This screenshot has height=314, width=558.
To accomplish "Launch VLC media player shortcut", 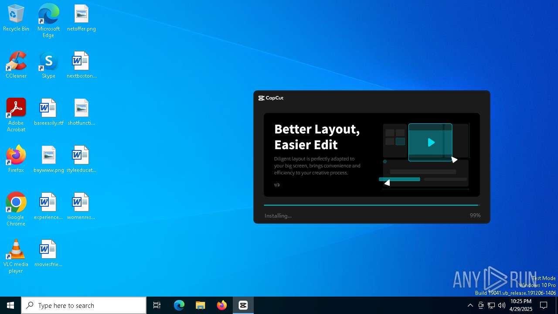I will pos(16,256).
